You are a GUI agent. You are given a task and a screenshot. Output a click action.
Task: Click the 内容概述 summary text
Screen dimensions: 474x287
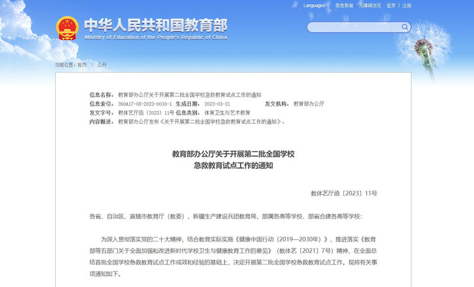click(201, 122)
